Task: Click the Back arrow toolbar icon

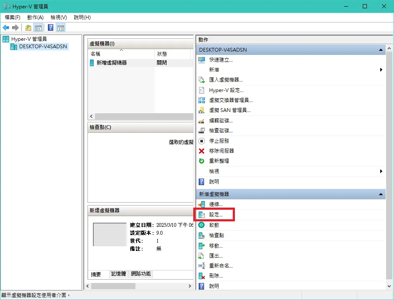Action: pos(6,27)
